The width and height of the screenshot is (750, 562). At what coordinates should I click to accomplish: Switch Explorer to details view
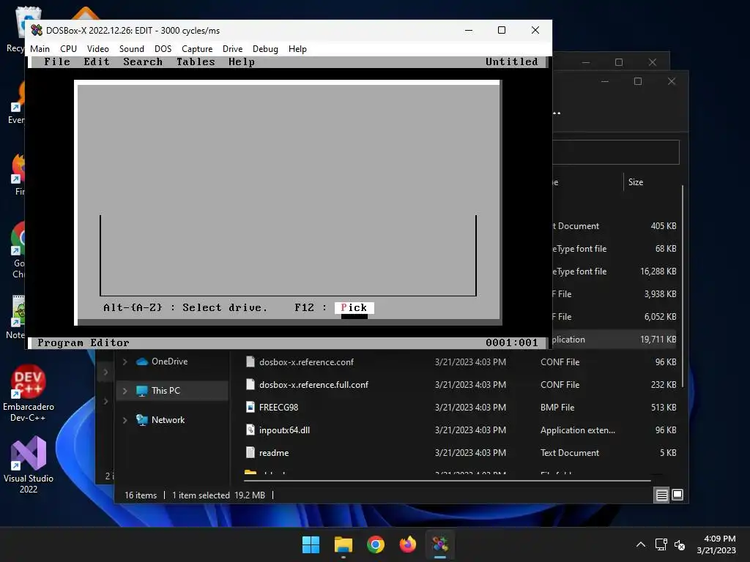click(x=661, y=495)
